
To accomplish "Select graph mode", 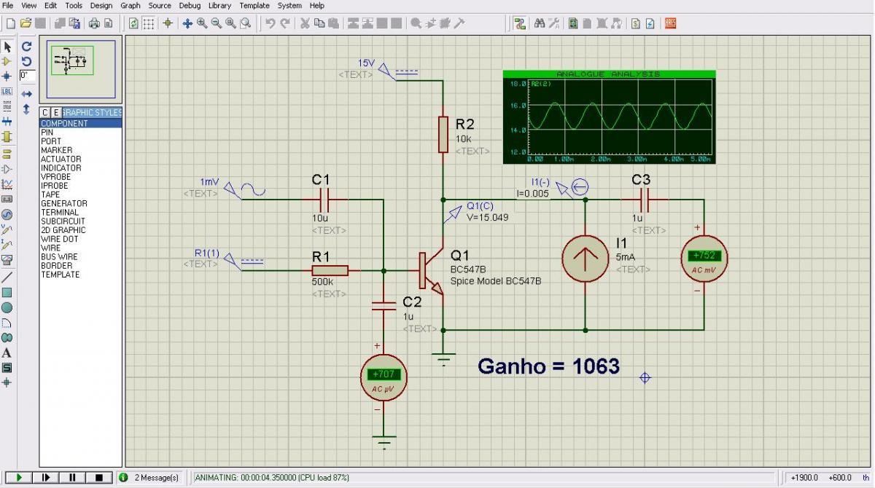I will tap(7, 184).
